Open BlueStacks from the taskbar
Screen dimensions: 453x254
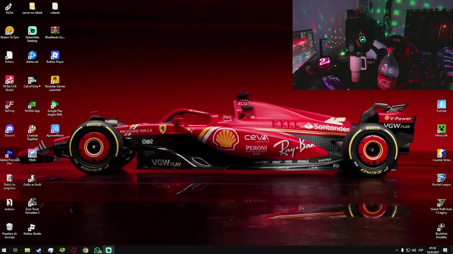coord(62,250)
